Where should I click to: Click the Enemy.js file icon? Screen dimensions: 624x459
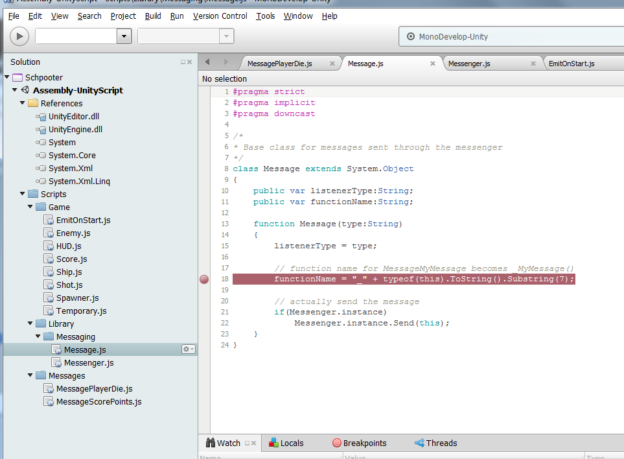click(49, 233)
